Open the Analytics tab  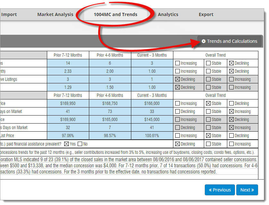[168, 14]
